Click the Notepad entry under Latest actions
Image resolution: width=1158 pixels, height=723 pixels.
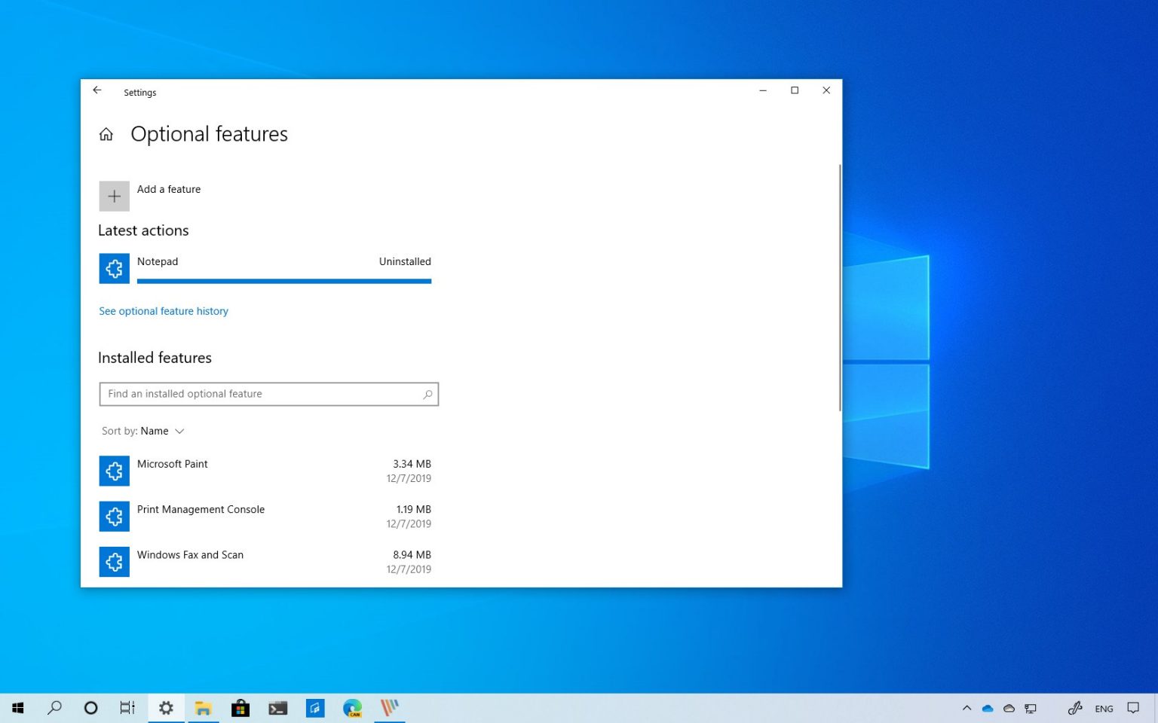[158, 261]
